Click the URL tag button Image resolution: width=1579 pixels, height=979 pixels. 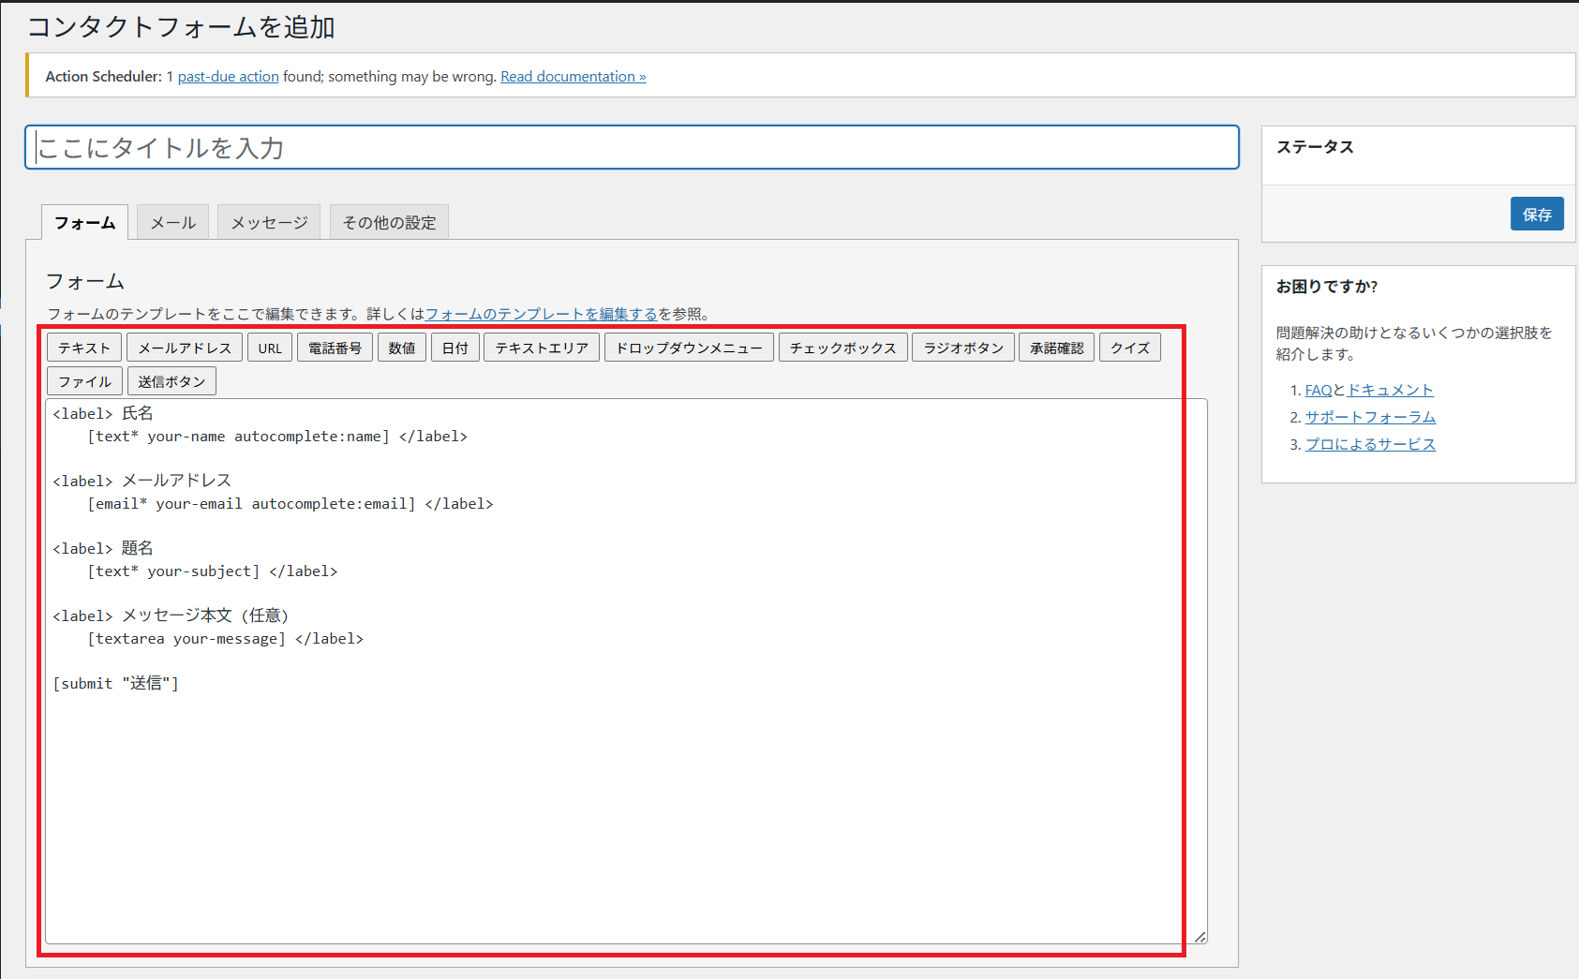[x=270, y=348]
